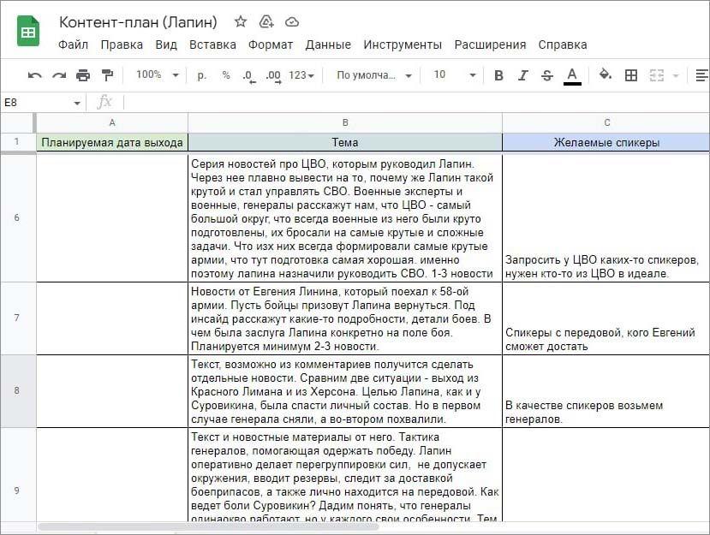
Task: Open the cell Borders tool
Action: 631,75
